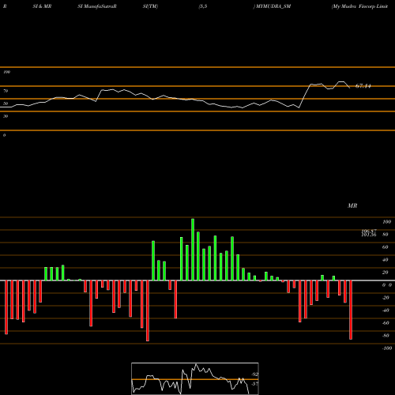The image size is (395, 395).
Task: Click the RSI panel's 30 level label
Action: [6, 116]
